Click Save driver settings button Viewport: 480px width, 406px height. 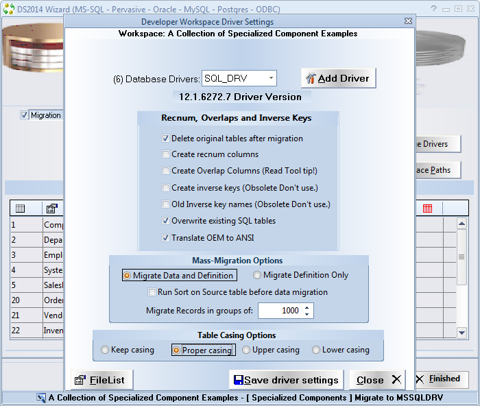[x=286, y=380]
